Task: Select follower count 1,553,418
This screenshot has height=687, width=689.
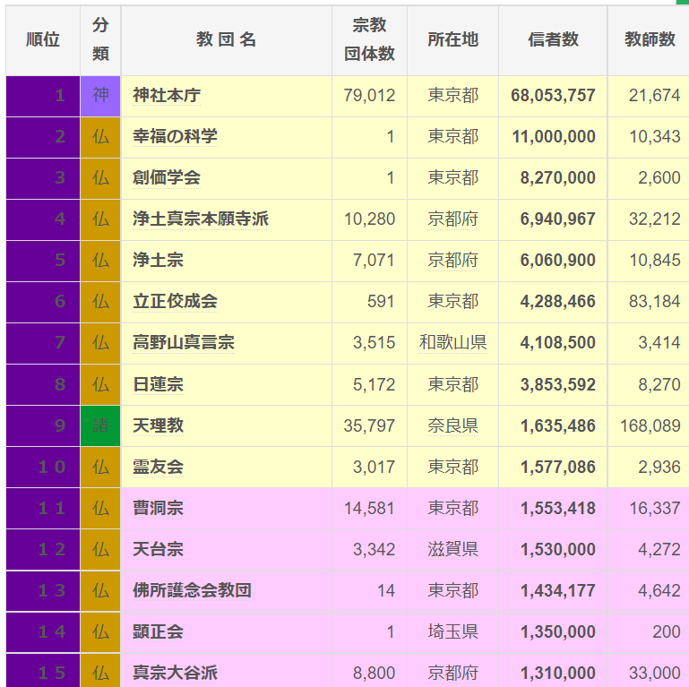Action: 558,508
